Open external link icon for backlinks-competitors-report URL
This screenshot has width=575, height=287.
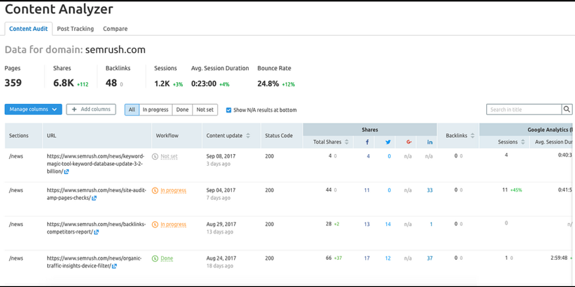(96, 232)
